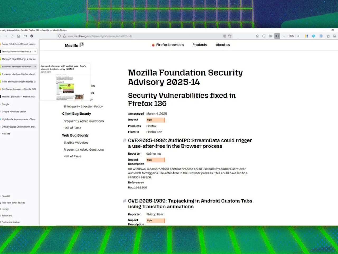The width and height of the screenshot is (338, 254).
Task: Go to the Firefox home page
Action: [18, 36]
